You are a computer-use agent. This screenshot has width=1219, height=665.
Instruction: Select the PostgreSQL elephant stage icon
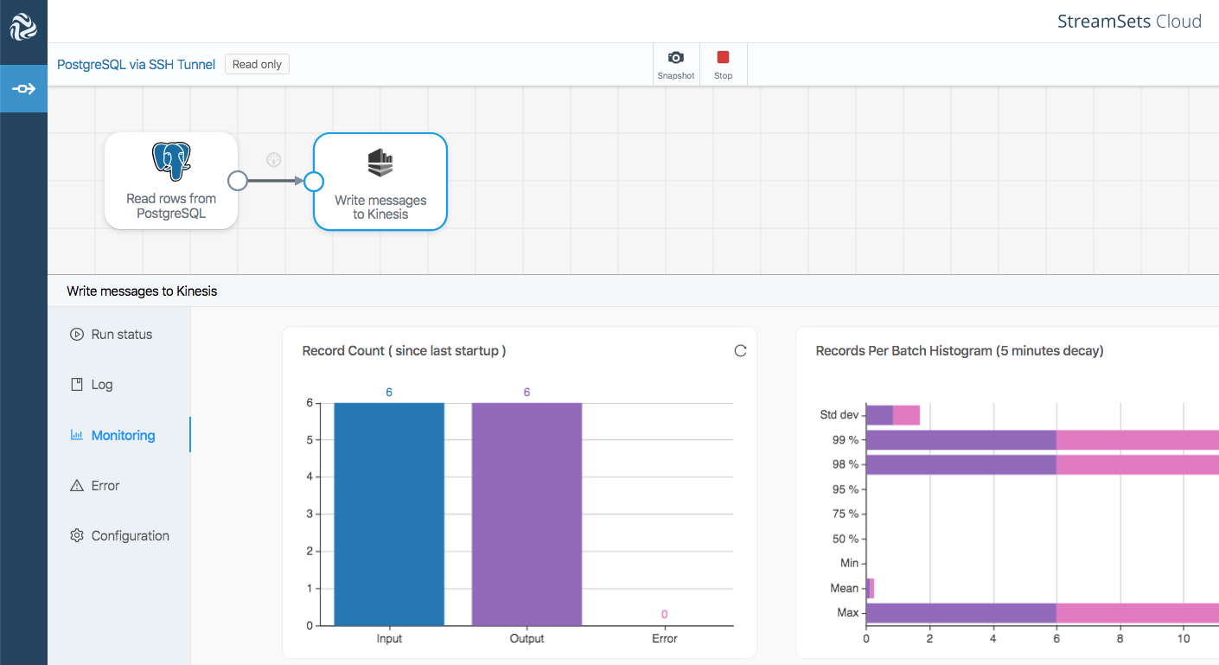pyautogui.click(x=171, y=162)
